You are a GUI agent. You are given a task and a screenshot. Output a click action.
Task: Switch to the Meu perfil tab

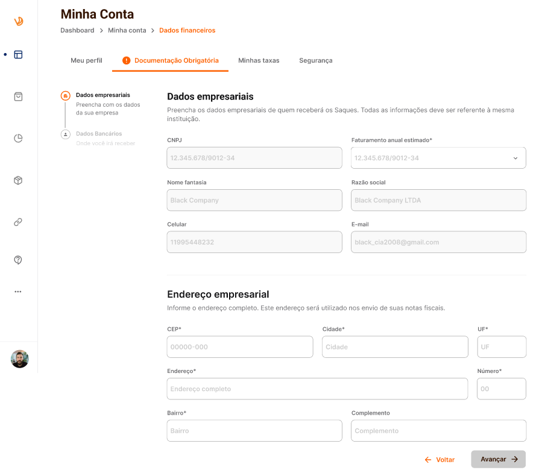(x=87, y=60)
